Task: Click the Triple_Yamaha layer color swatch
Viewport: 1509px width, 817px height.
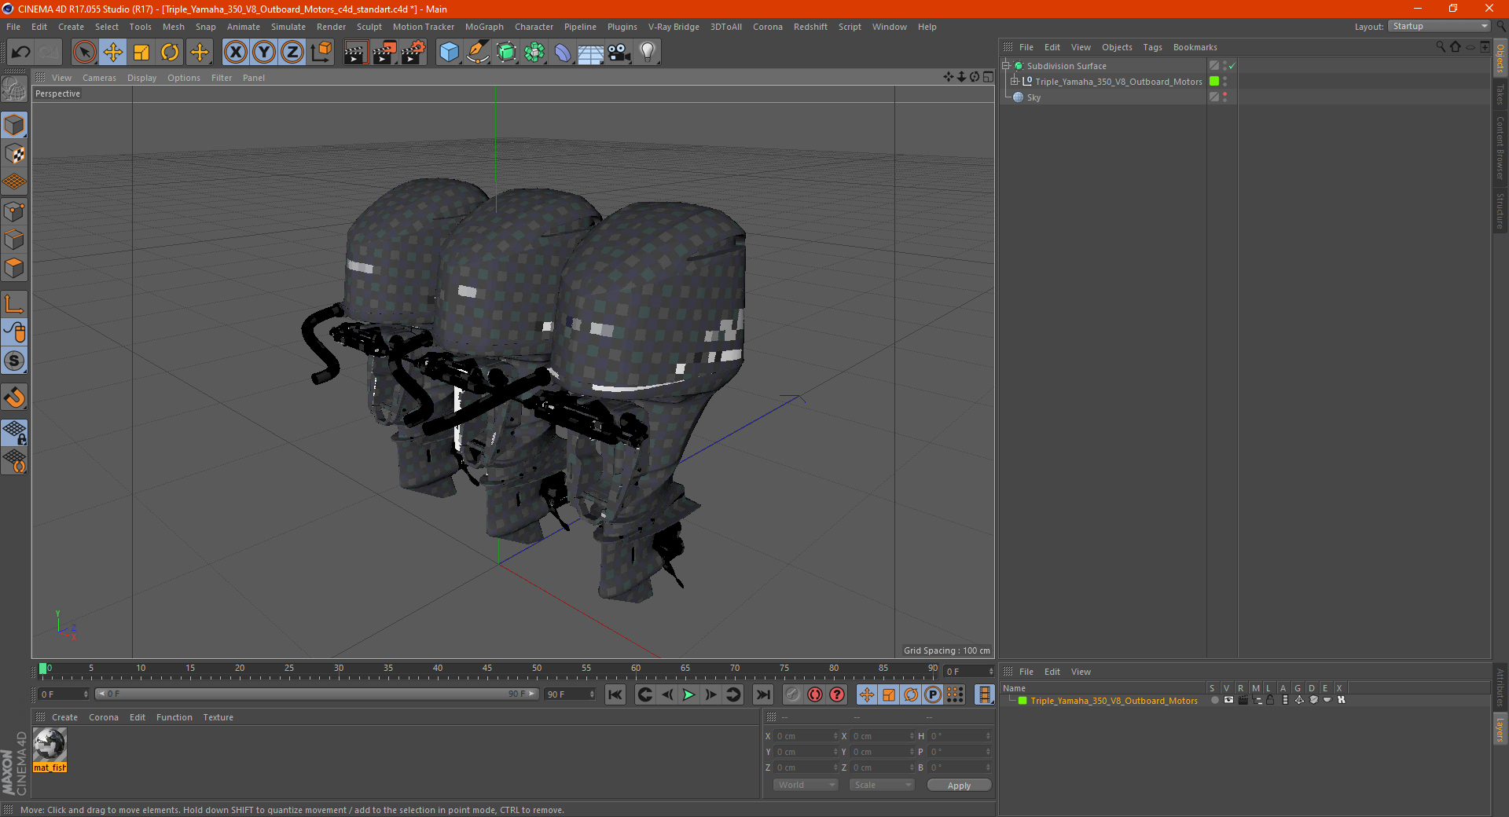Action: tap(1023, 701)
